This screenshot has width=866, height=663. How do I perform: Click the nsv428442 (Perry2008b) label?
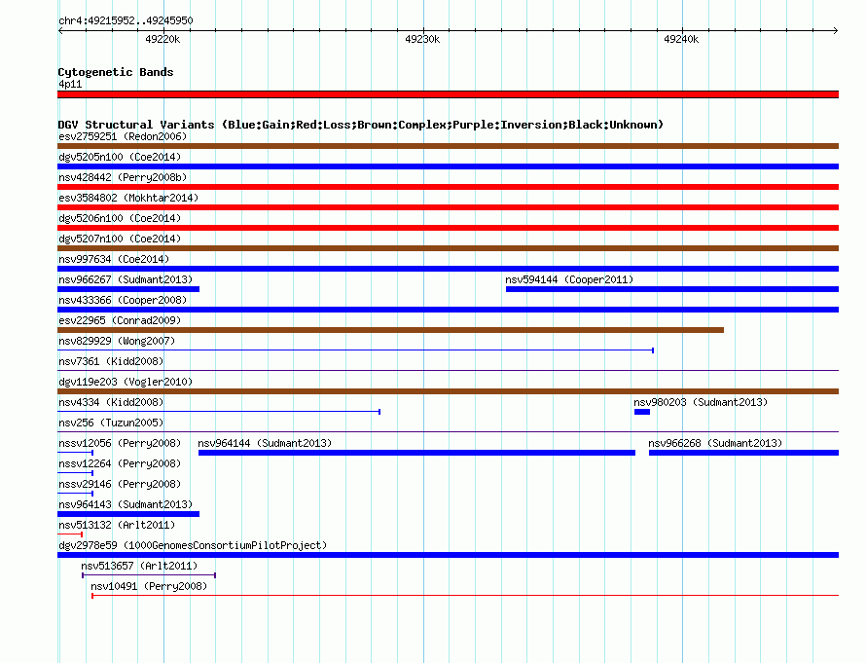[123, 177]
